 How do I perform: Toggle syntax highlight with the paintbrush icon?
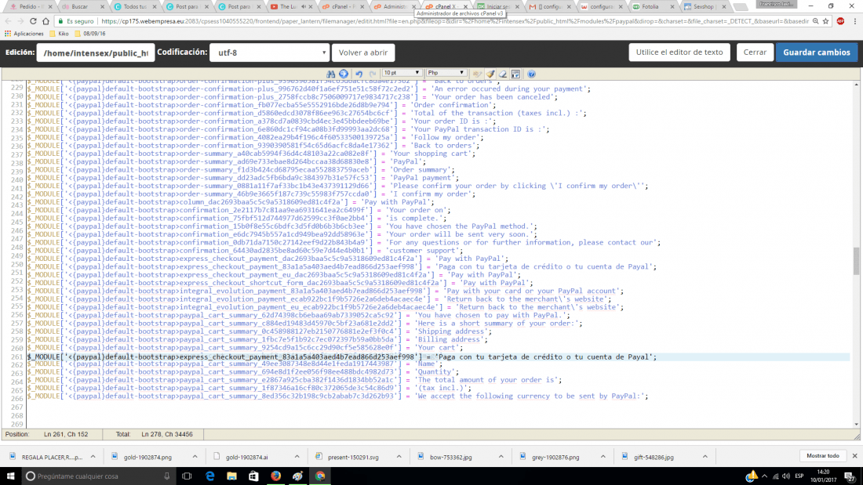pos(490,74)
